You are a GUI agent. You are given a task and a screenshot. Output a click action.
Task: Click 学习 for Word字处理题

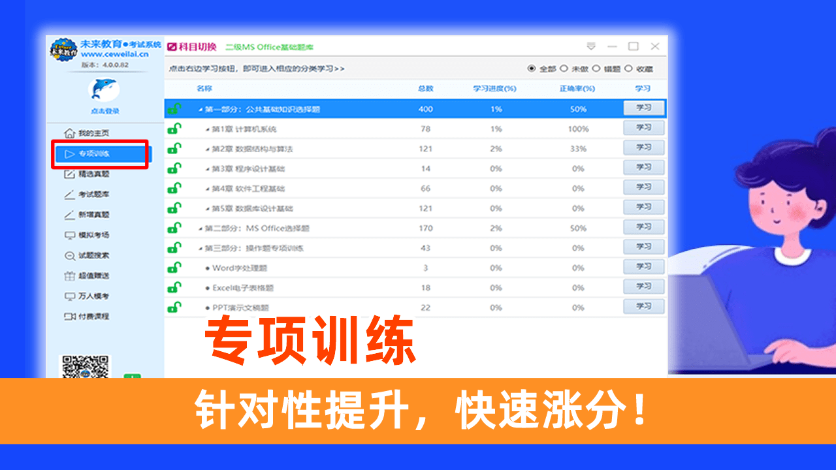click(x=643, y=266)
